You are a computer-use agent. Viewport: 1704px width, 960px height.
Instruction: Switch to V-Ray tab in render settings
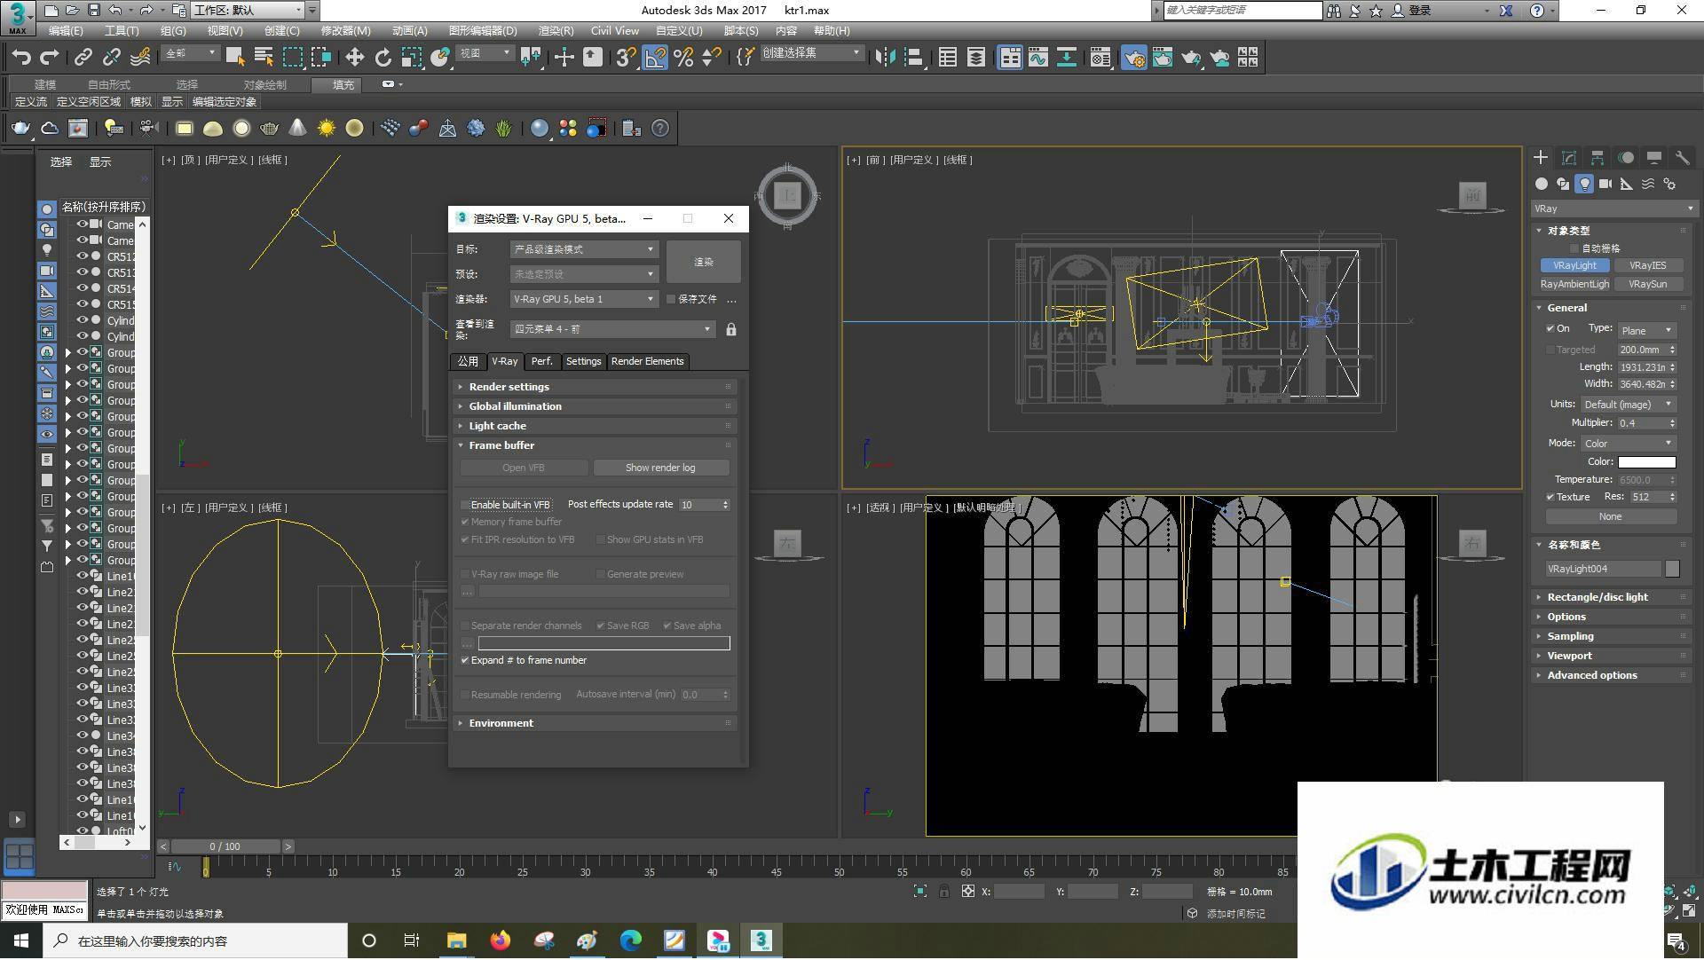[503, 359]
